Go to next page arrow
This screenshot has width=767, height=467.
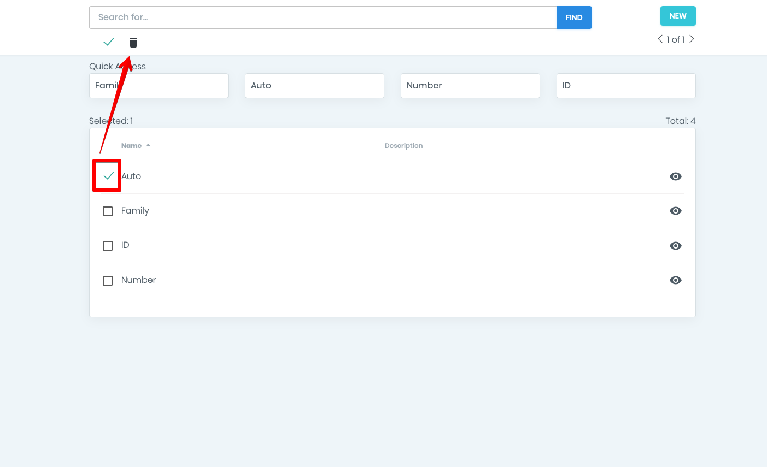tap(692, 39)
